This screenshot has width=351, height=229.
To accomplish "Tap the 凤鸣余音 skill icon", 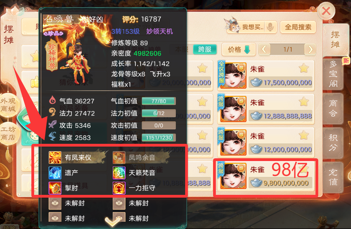I will [119, 158].
